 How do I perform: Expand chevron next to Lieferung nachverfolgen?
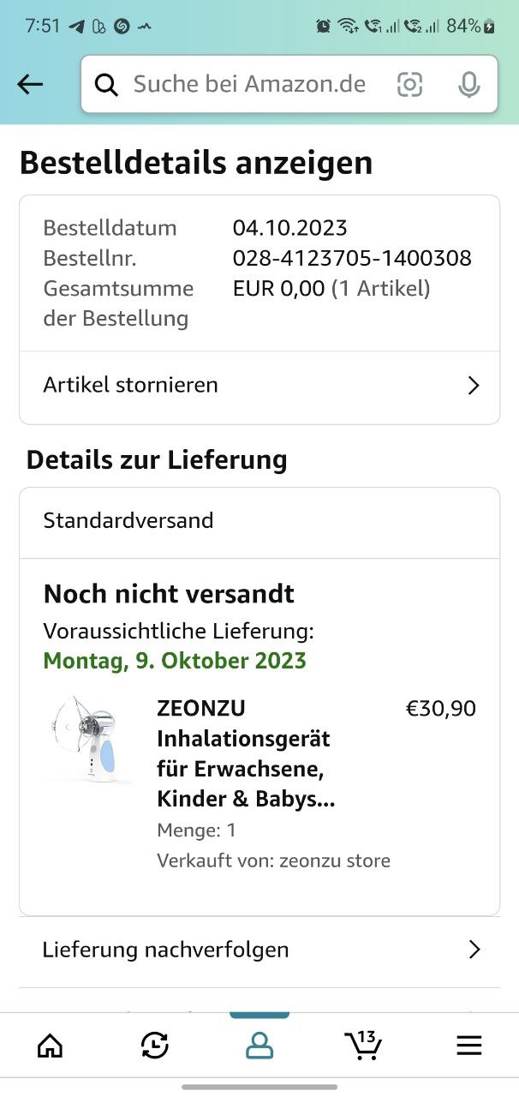[474, 950]
